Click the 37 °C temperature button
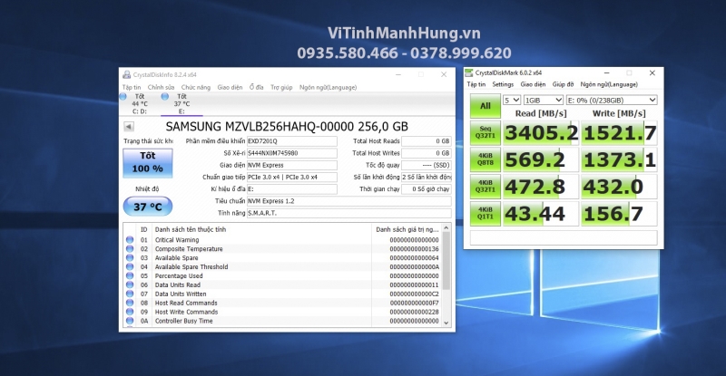 [148, 207]
